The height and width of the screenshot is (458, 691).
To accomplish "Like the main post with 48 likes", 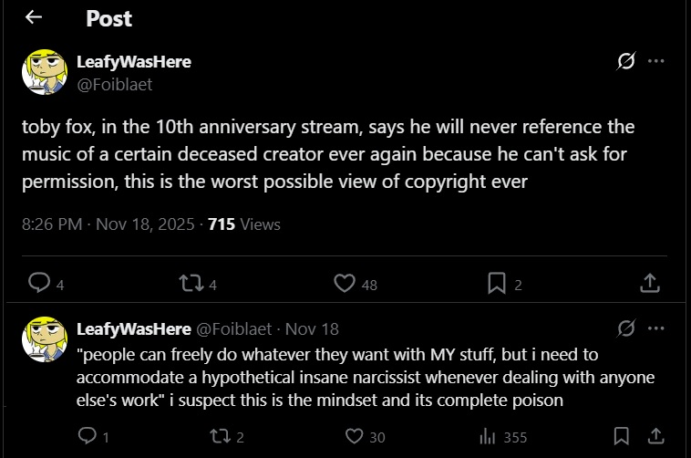I will [345, 283].
